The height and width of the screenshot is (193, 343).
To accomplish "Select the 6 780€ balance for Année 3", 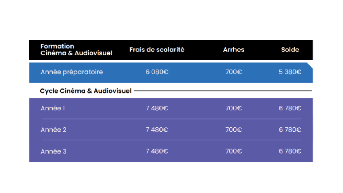I will (290, 151).
